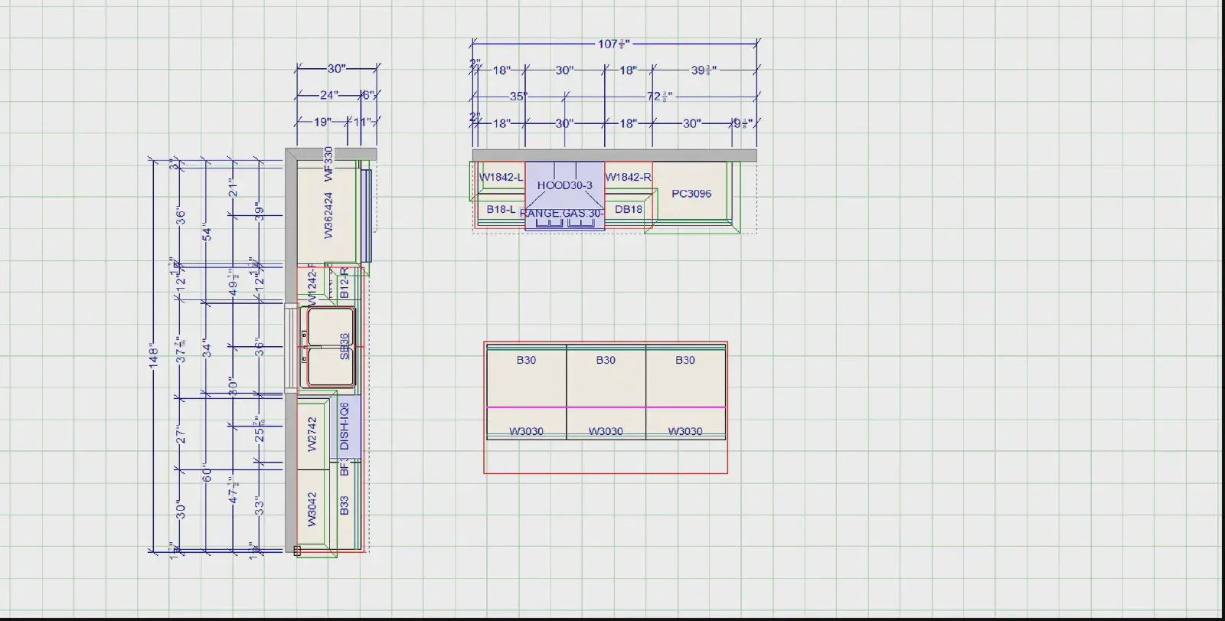Select the HOOD30-3 range hood

coord(564,185)
